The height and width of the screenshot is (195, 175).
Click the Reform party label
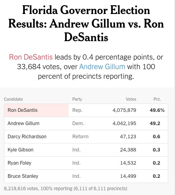80,137
